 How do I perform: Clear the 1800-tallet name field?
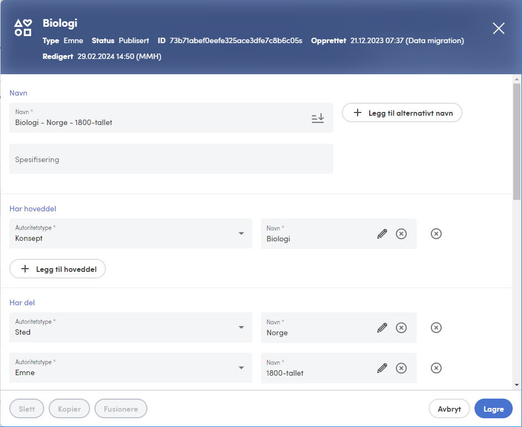(401, 368)
